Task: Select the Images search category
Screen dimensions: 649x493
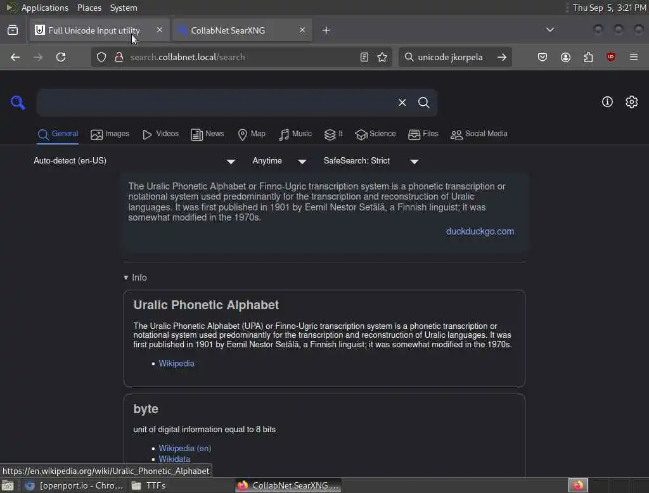Action: [x=110, y=134]
